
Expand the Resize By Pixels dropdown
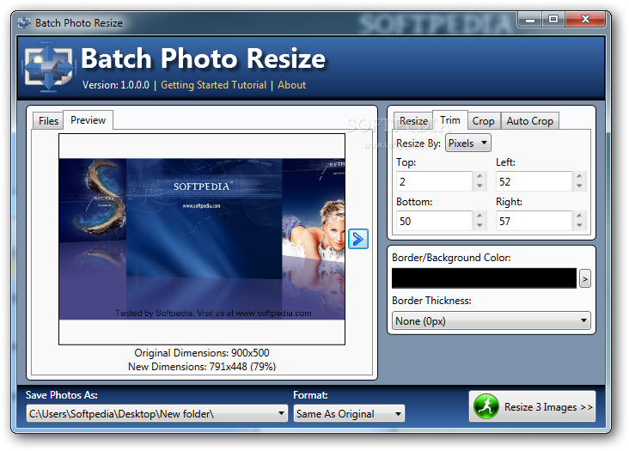tap(468, 143)
